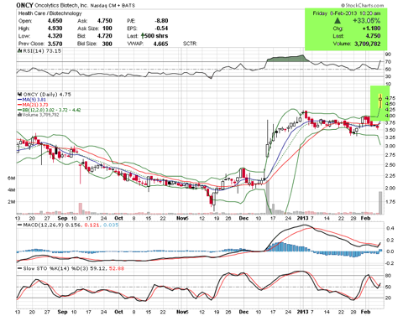Click the Ask Size value 100
This screenshot has width=403, height=316.
pos(107,28)
